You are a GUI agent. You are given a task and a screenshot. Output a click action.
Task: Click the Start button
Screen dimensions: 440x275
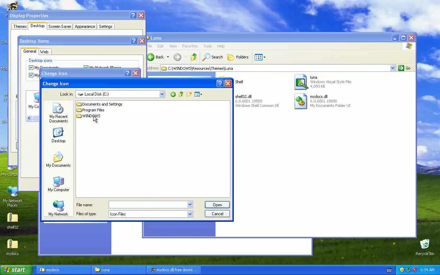16,270
